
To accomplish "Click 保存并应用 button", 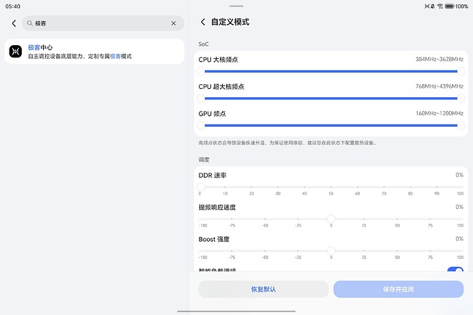I will click(x=398, y=289).
